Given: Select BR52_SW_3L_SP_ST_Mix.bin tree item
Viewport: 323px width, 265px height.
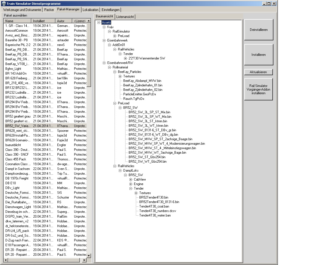Looking at the screenshot, I should tap(149, 112).
